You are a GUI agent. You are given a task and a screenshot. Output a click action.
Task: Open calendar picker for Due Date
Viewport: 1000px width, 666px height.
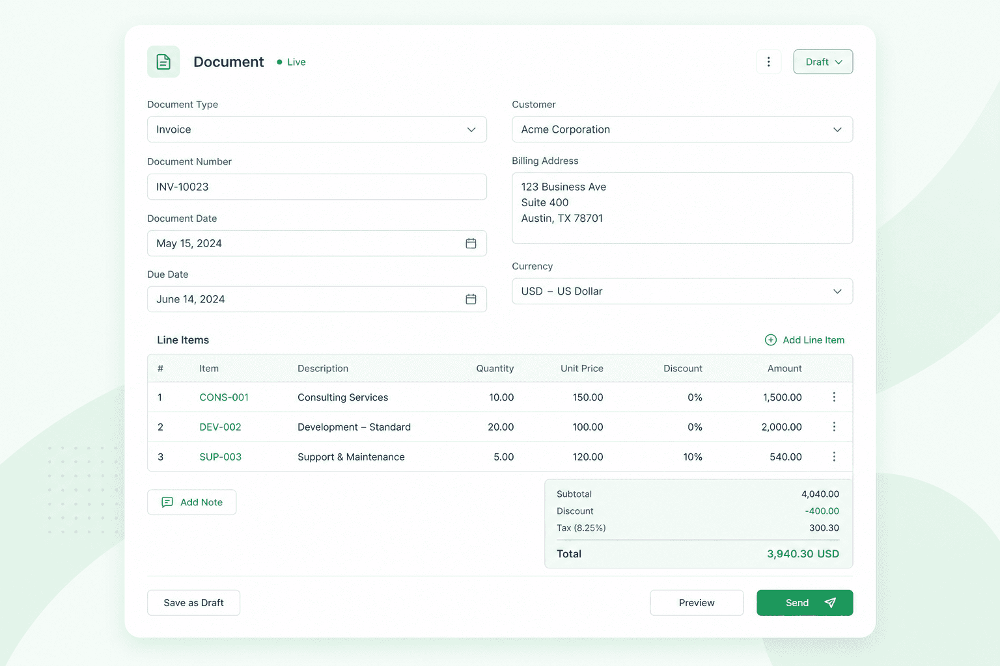click(471, 299)
